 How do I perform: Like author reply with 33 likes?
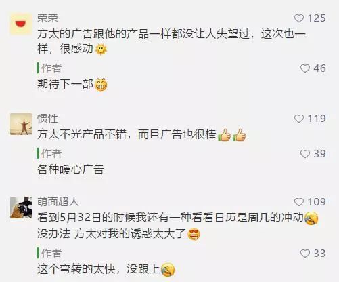(305, 254)
